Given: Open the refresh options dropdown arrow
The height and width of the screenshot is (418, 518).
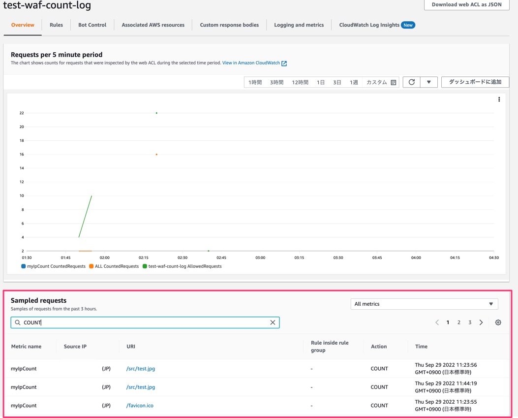Looking at the screenshot, I should tap(429, 82).
